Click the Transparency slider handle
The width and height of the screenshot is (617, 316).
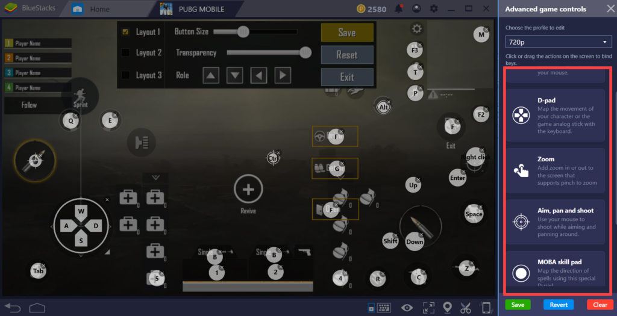point(305,53)
